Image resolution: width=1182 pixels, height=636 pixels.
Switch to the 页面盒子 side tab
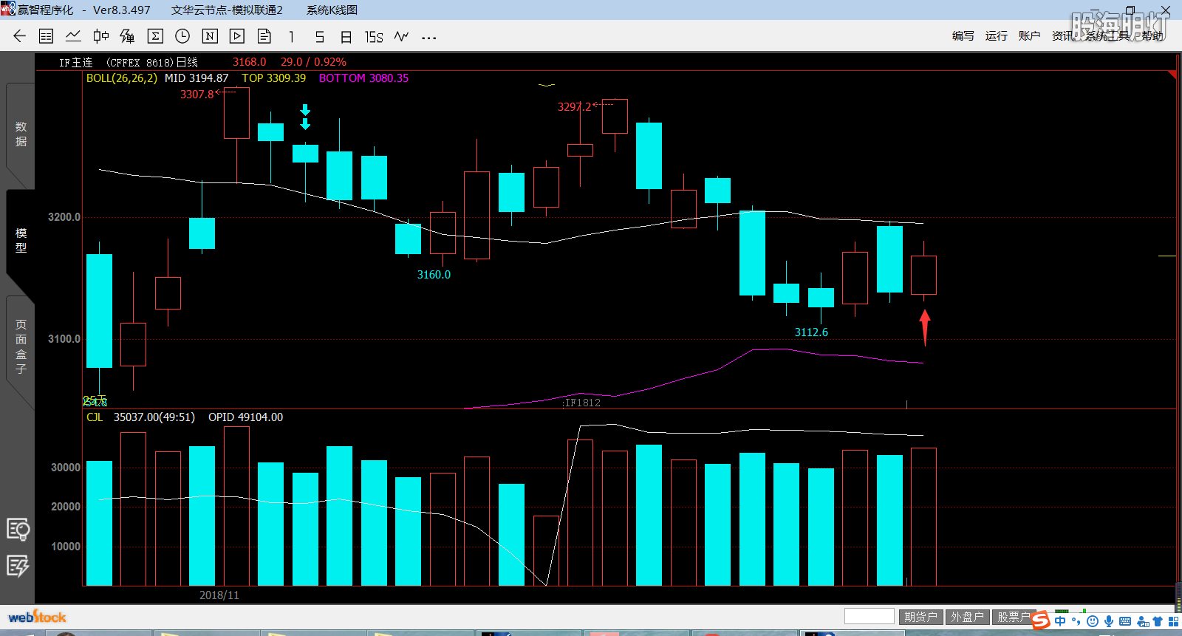(x=21, y=346)
